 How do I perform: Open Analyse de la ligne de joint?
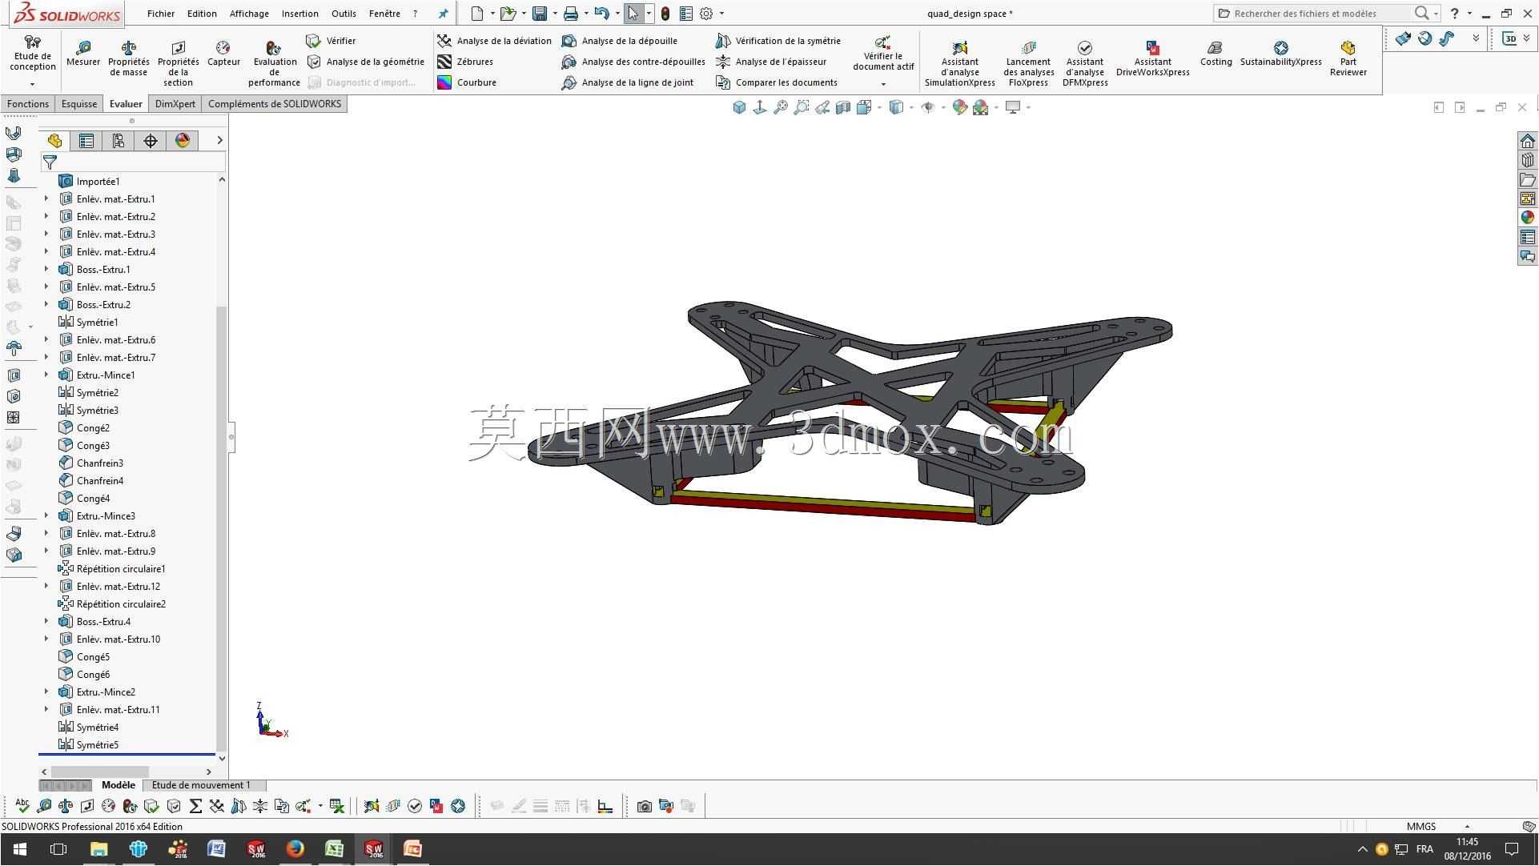628,82
